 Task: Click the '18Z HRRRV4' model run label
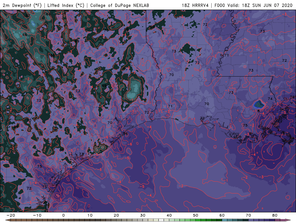195,5
